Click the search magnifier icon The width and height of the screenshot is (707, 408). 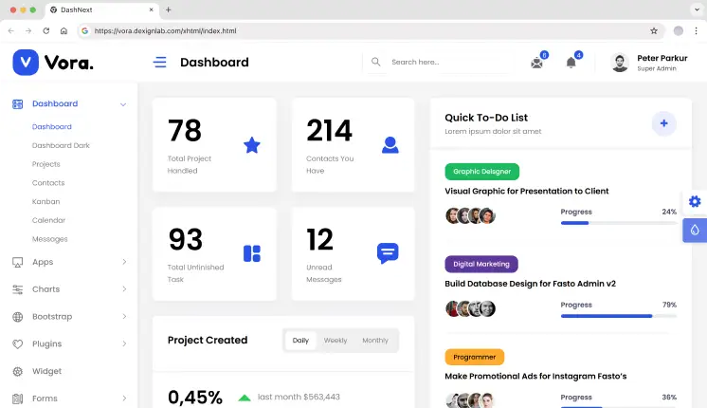click(x=376, y=62)
